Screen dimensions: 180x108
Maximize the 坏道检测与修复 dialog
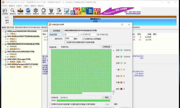coord(122,25)
